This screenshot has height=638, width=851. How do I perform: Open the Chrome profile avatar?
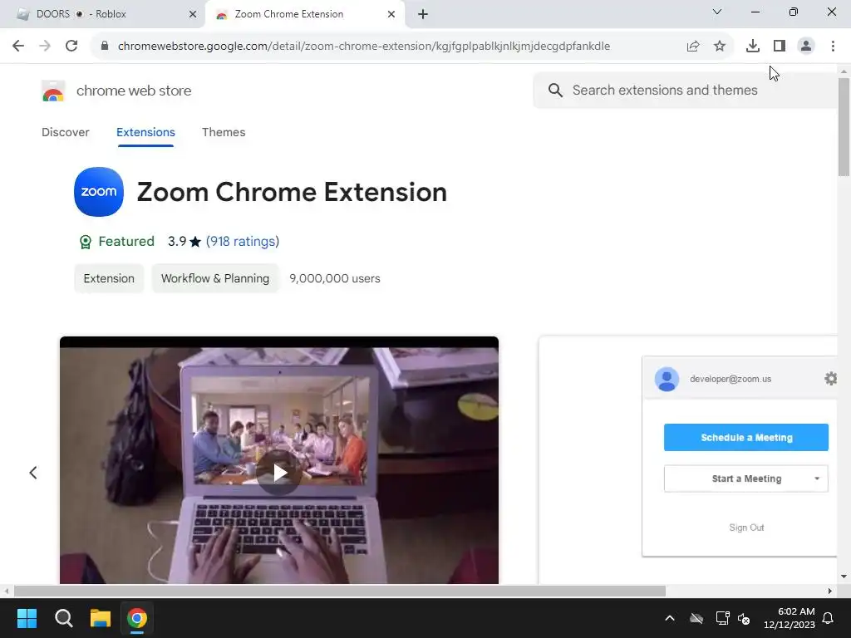coord(806,47)
